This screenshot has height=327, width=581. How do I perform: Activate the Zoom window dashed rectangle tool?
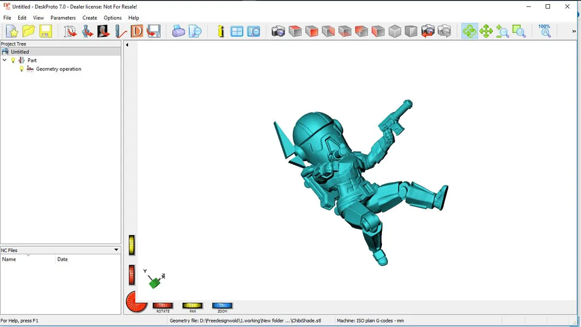[519, 31]
